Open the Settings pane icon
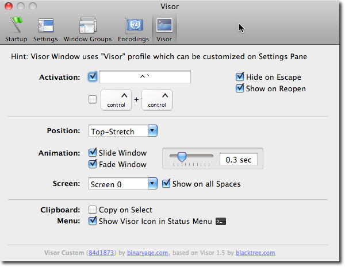Viewport: 345px width, 267px height. [45, 29]
